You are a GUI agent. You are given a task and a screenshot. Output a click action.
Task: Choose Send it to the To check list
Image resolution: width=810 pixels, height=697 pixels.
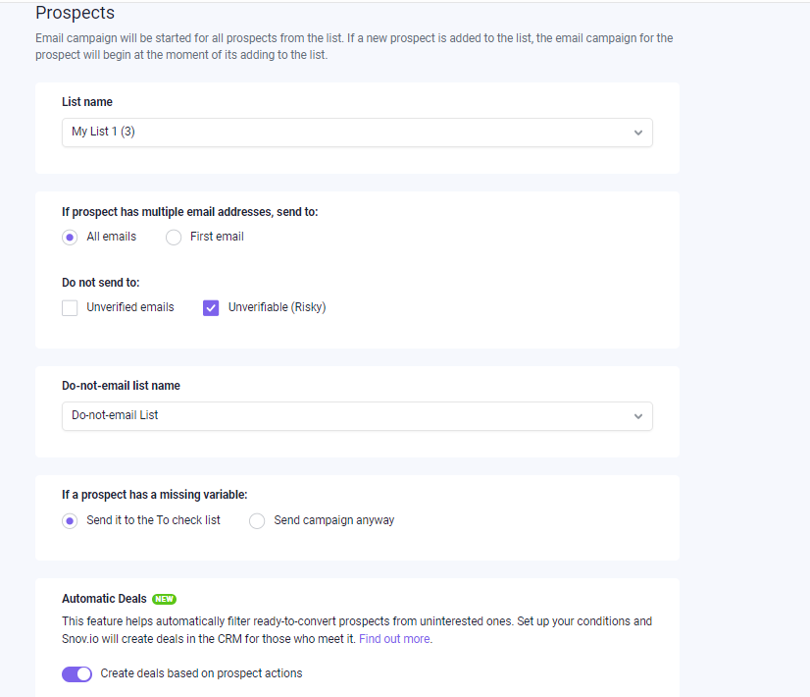[x=70, y=520]
